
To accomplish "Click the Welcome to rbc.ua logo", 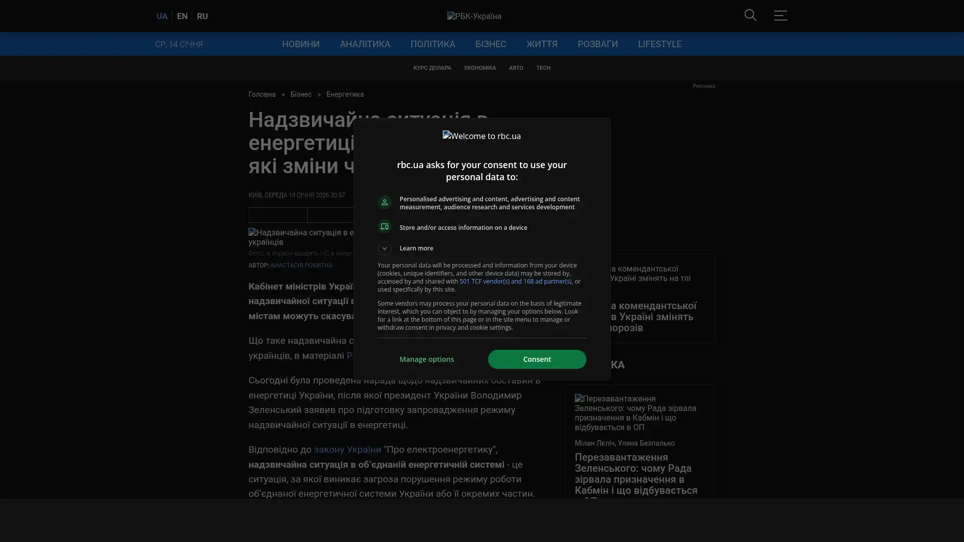I will coord(481,136).
